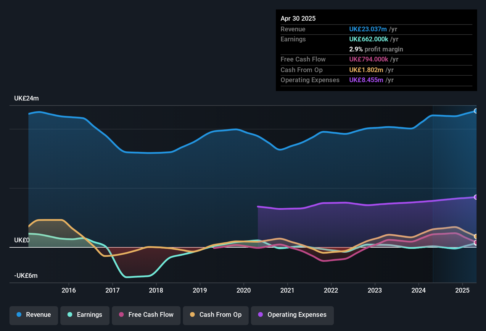Open options on the Free Cash Flow legend chip
Screen dimensions: 486x331
click(x=146, y=315)
